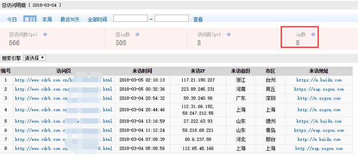Image resolution: width=358 pixels, height=161 pixels.
Task: Switch to 本周 time filter
Action: tap(47, 19)
